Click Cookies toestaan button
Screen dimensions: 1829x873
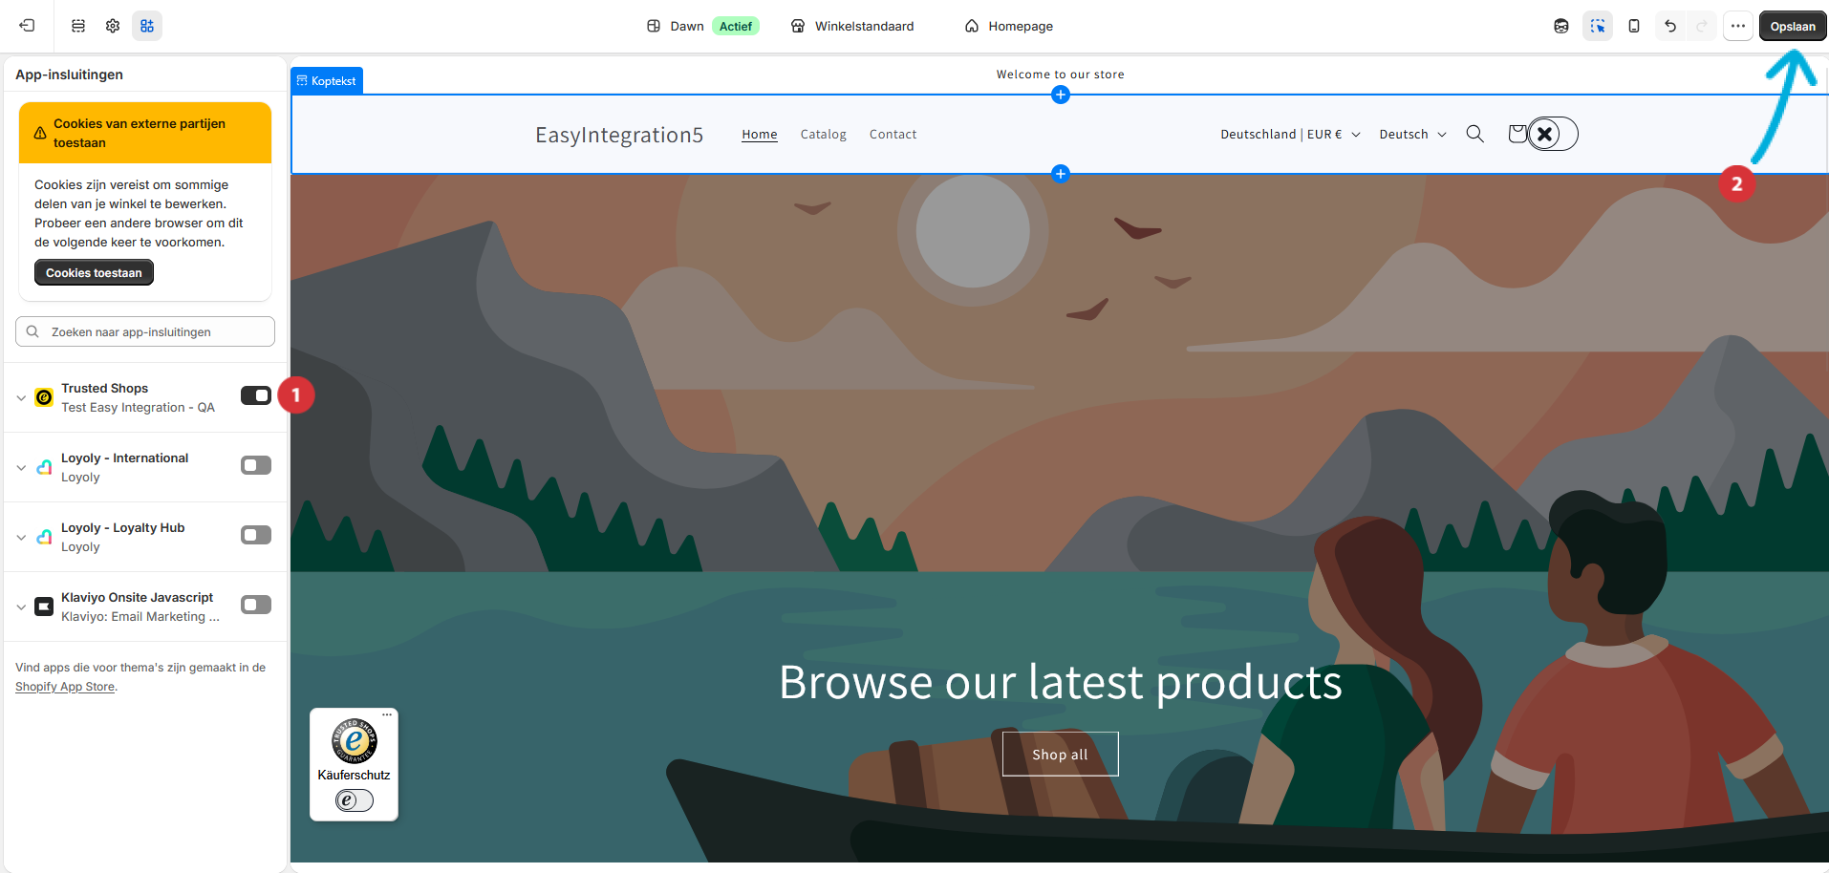coord(94,272)
